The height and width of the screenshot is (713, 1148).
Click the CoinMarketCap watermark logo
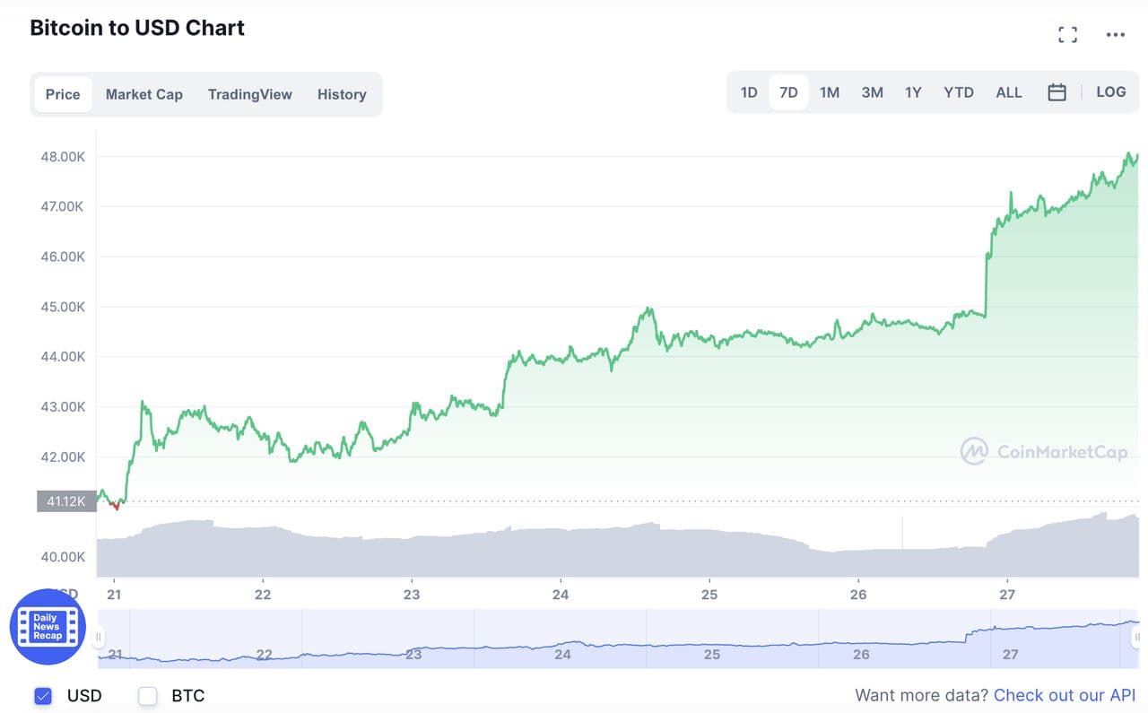coord(1043,452)
